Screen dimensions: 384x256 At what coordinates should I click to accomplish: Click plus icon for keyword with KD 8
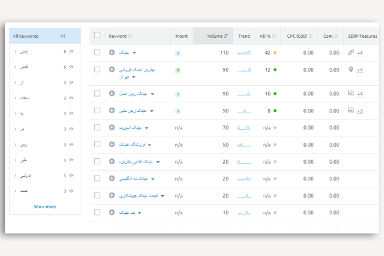click(x=111, y=111)
